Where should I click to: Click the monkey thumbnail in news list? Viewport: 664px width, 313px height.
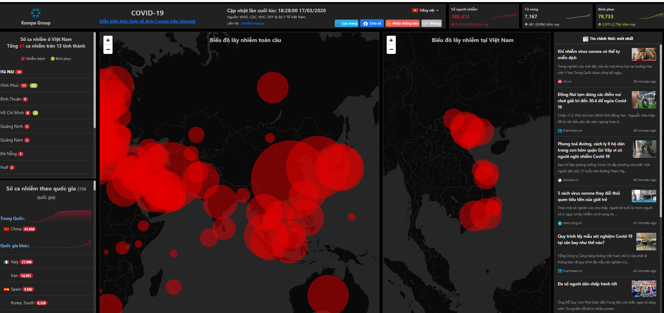coord(644,54)
